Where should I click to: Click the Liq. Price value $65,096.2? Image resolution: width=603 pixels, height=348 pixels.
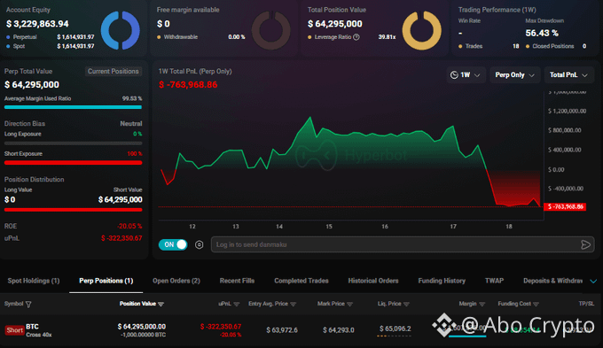coord(395,329)
